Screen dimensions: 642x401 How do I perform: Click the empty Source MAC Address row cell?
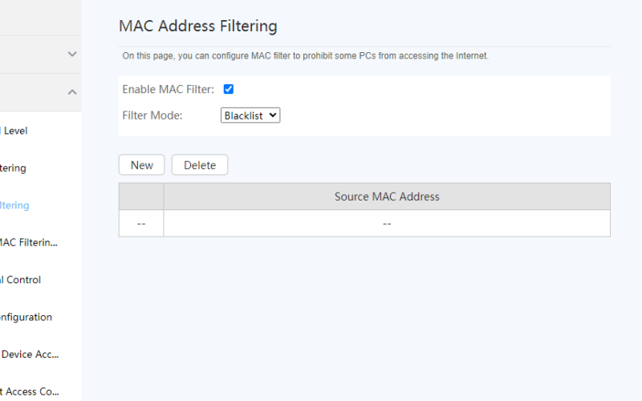(x=387, y=224)
